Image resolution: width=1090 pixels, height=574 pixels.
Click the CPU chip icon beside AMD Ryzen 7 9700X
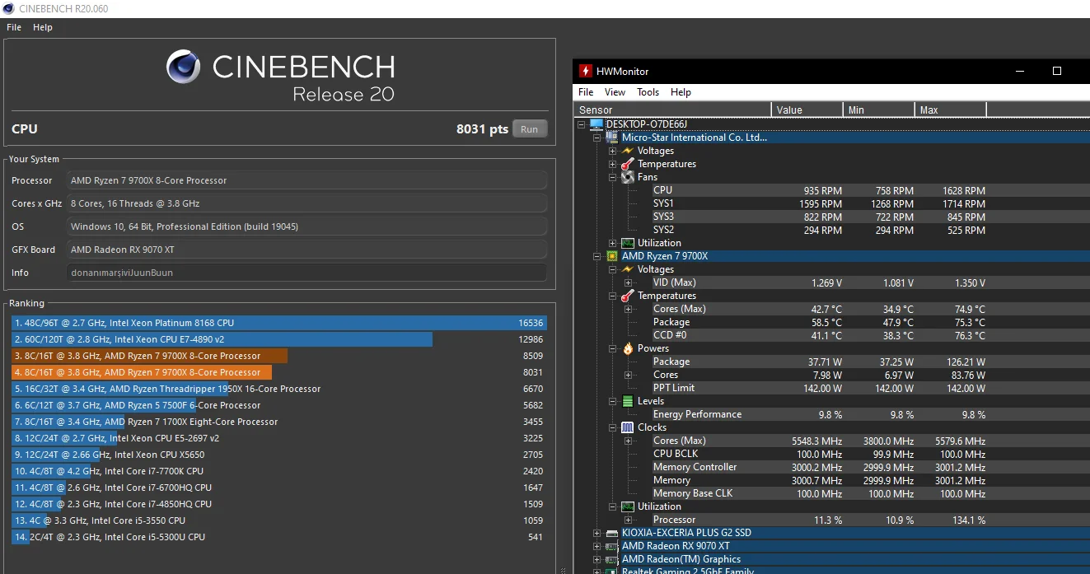coord(612,256)
